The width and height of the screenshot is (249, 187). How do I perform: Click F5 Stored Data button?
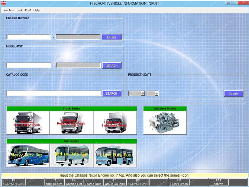(93, 182)
